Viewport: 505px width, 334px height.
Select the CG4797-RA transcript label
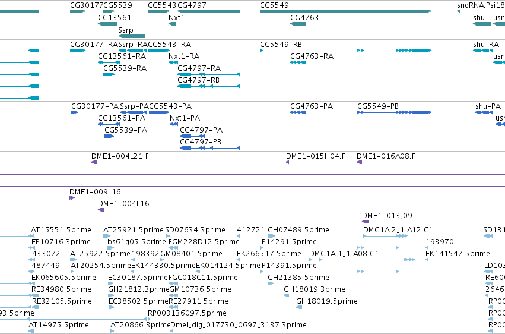point(199,68)
